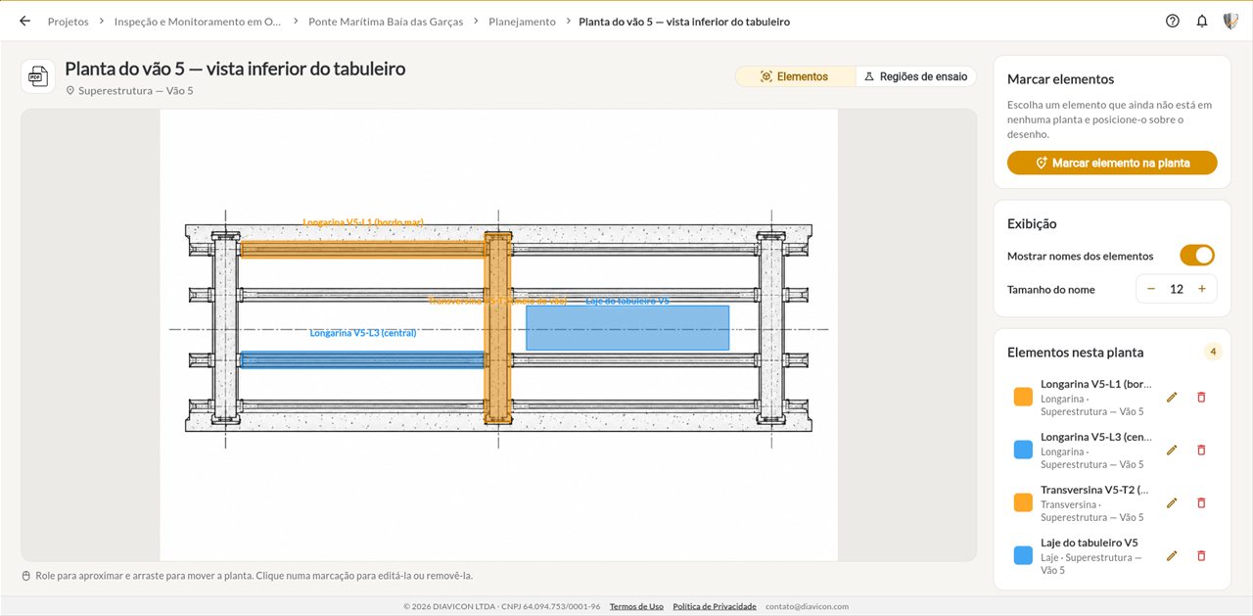Image resolution: width=1253 pixels, height=616 pixels.
Task: Edit Longarina V5-L3 with pencil icon
Action: [x=1172, y=450]
